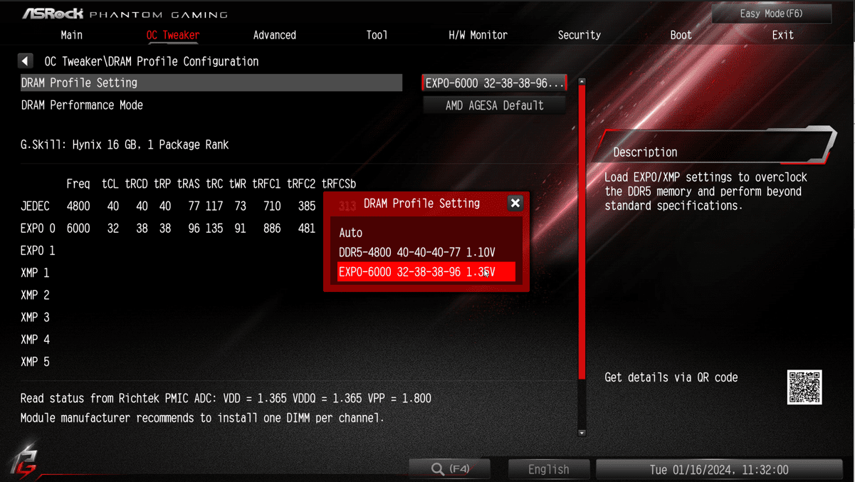Click the EXPO 0 tRFC1 value 886
855x482 pixels.
tap(272, 229)
